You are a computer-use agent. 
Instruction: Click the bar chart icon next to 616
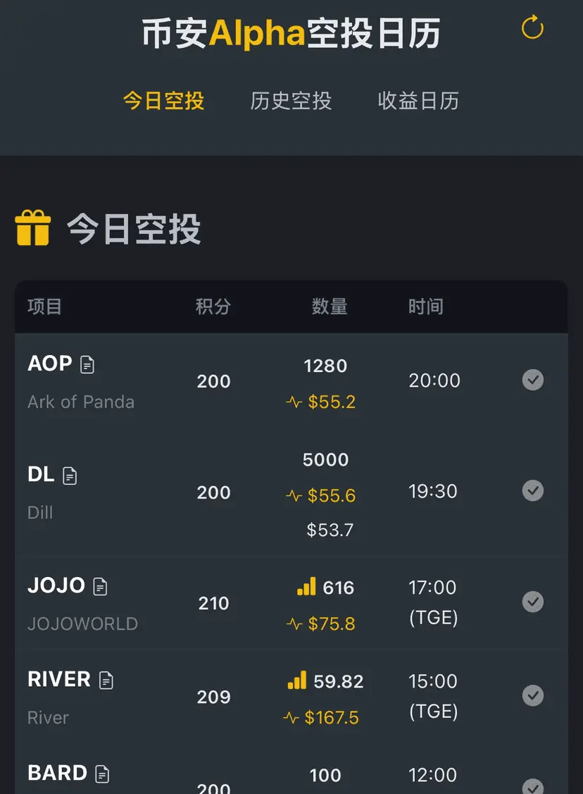306,586
